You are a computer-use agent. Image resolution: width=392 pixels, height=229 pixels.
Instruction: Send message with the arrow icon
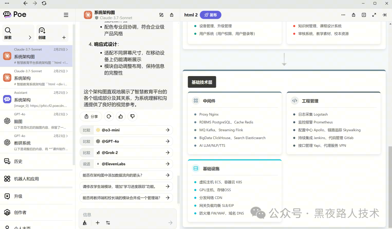[170, 223]
